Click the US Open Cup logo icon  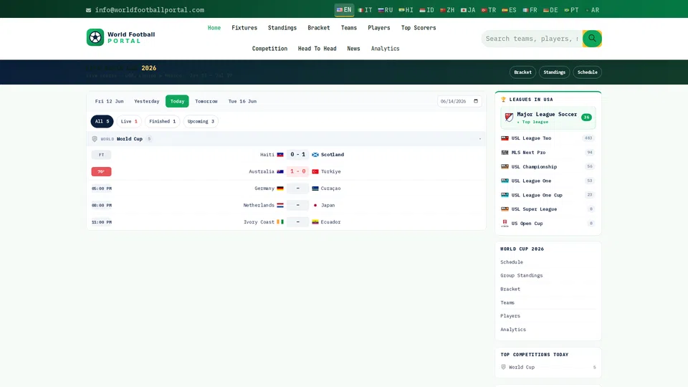click(505, 224)
